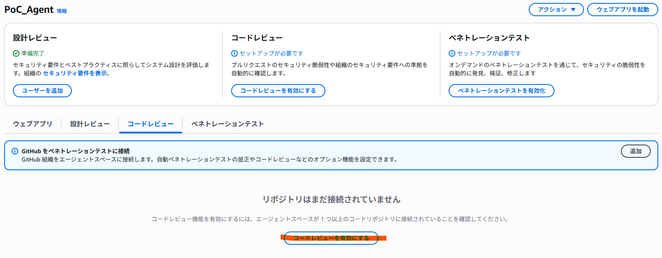Viewport: 662px width, 258px height.
Task: Open the アクション dropdown menu
Action: pyautogui.click(x=556, y=9)
